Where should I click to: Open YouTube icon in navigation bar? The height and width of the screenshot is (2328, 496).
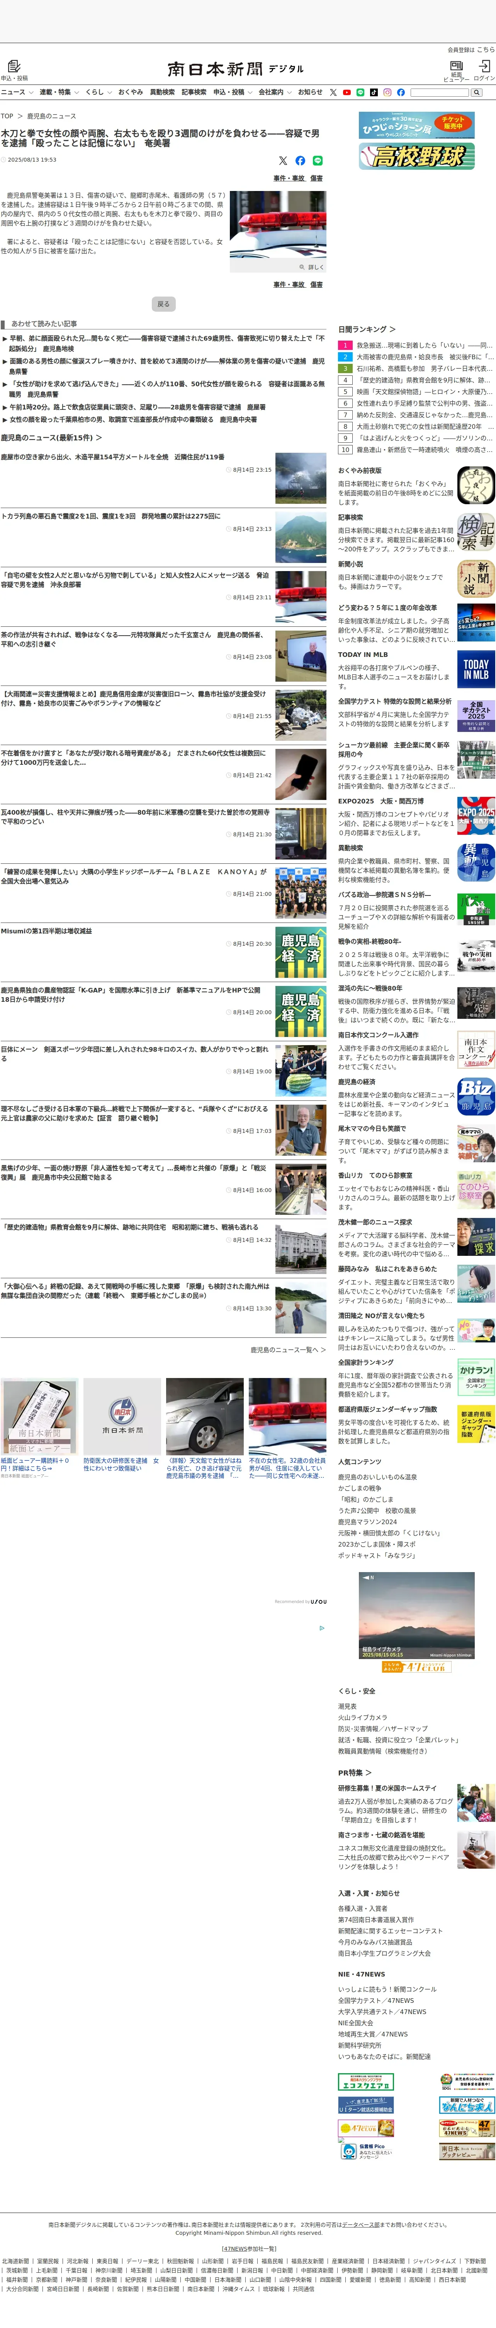click(347, 92)
